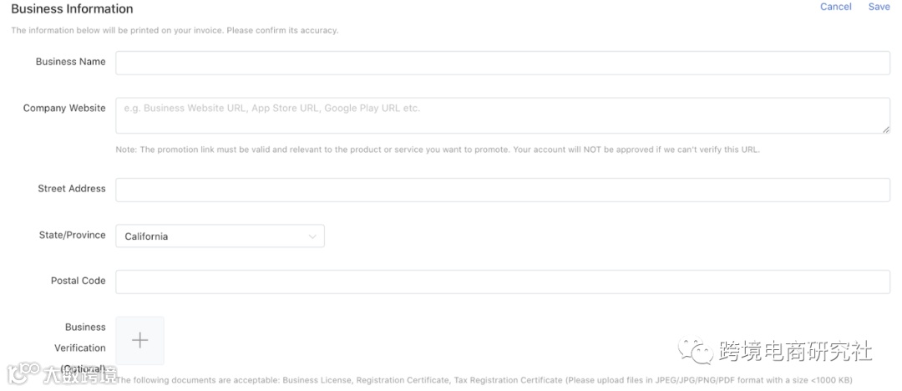Save the Business Information form
The width and height of the screenshot is (902, 391).
tap(879, 7)
